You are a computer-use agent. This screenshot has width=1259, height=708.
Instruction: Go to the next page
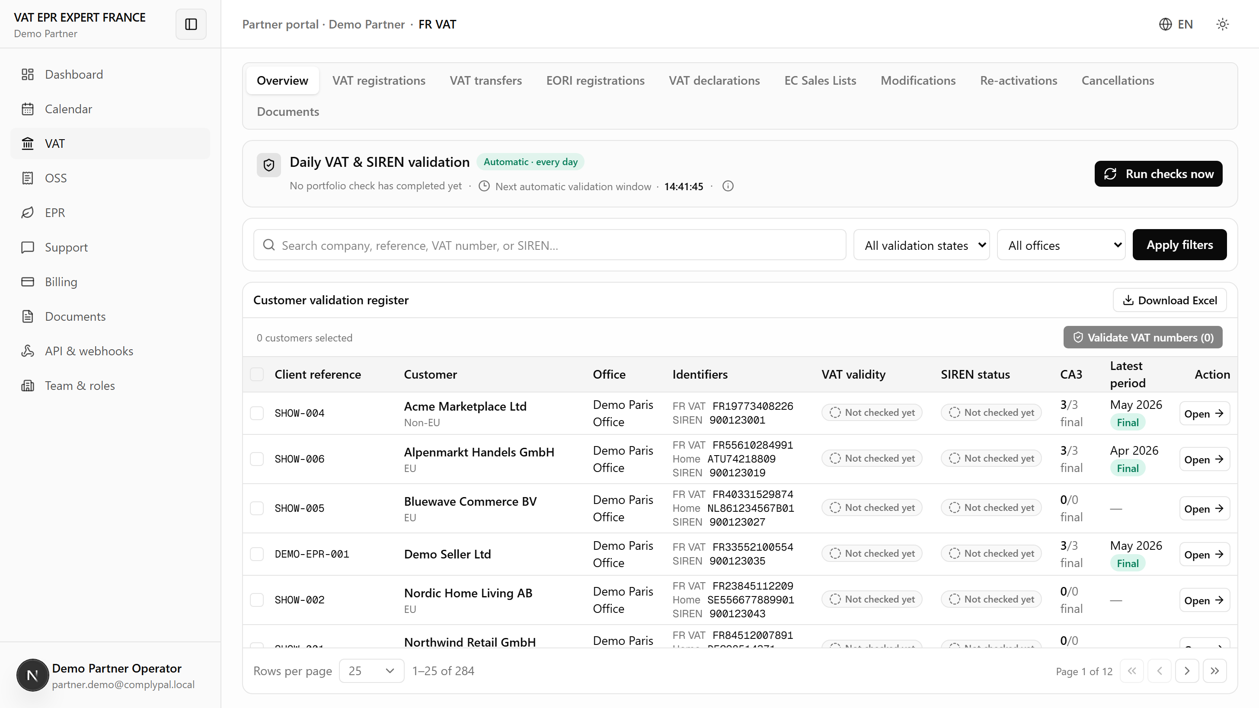pos(1187,671)
